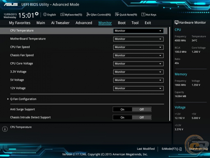Open the CPU Fan Speed dropdown
The height and width of the screenshot is (158, 210).
click(x=138, y=47)
